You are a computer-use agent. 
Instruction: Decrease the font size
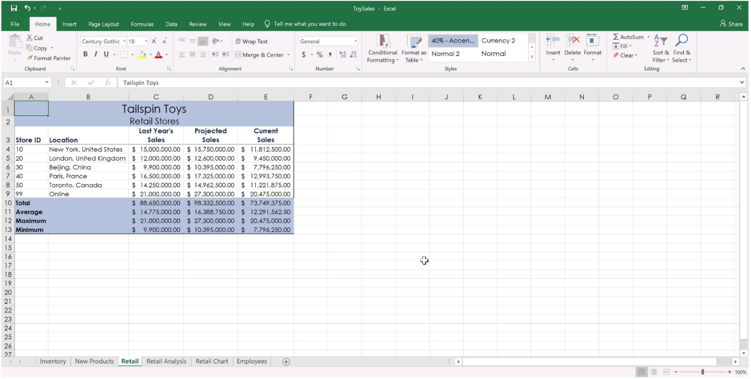164,41
